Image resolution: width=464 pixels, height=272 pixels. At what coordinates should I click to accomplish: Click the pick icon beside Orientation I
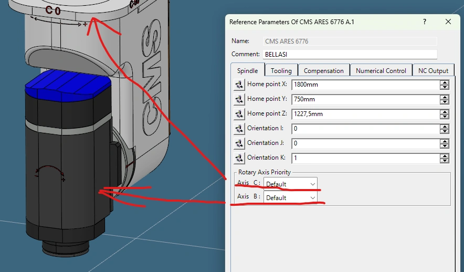(239, 129)
